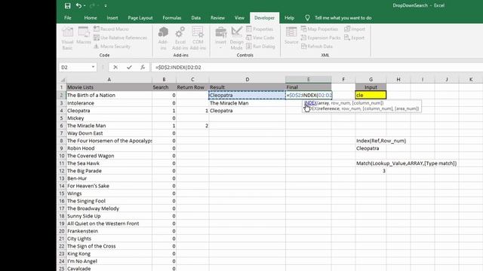This screenshot has height=271, width=483.
Task: Click the Undo arrow icon
Action: [x=78, y=5]
